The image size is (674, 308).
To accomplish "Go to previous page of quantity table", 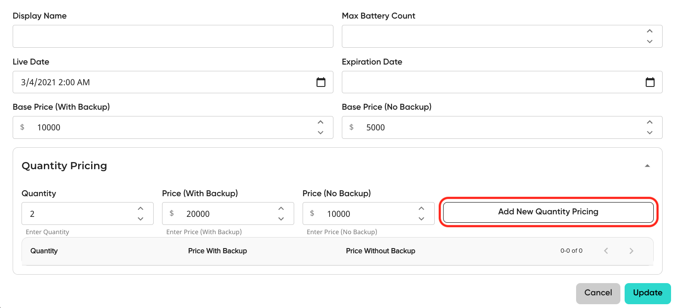I will (606, 251).
